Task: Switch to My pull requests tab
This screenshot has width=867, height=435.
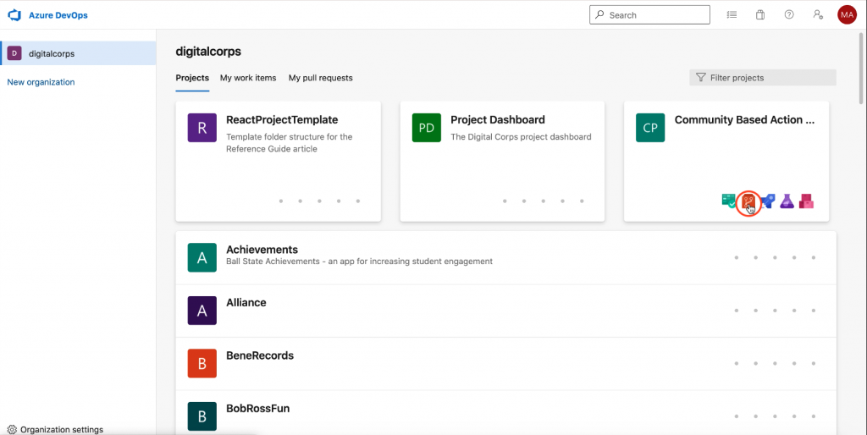Action: coord(320,78)
